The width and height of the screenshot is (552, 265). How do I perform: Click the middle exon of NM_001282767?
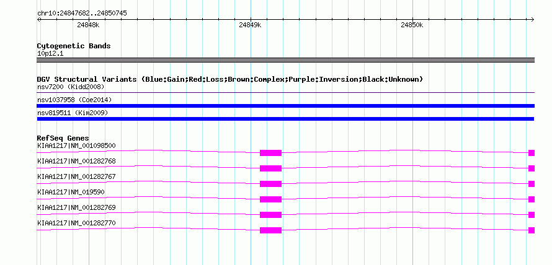(x=270, y=184)
